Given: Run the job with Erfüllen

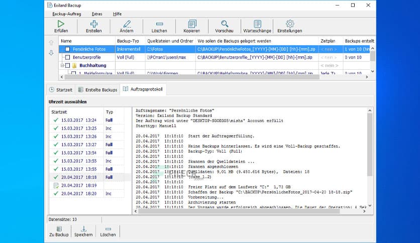Looking at the screenshot, I should pyautogui.click(x=61, y=27).
